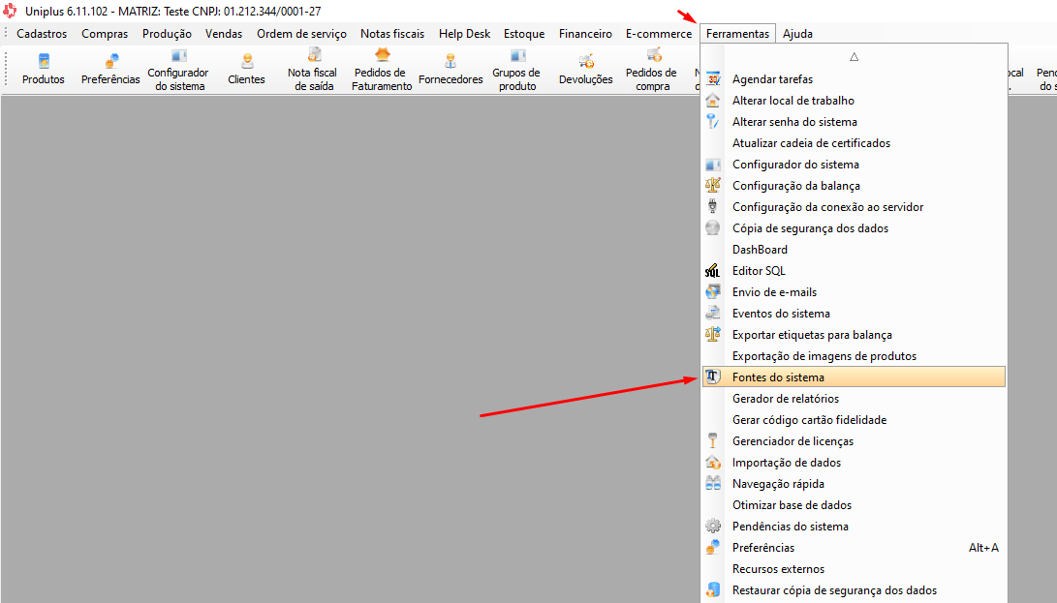Screen dimensions: 1057x603
Task: Open the Fornecedores toolbar shortcut
Action: pyautogui.click(x=451, y=69)
